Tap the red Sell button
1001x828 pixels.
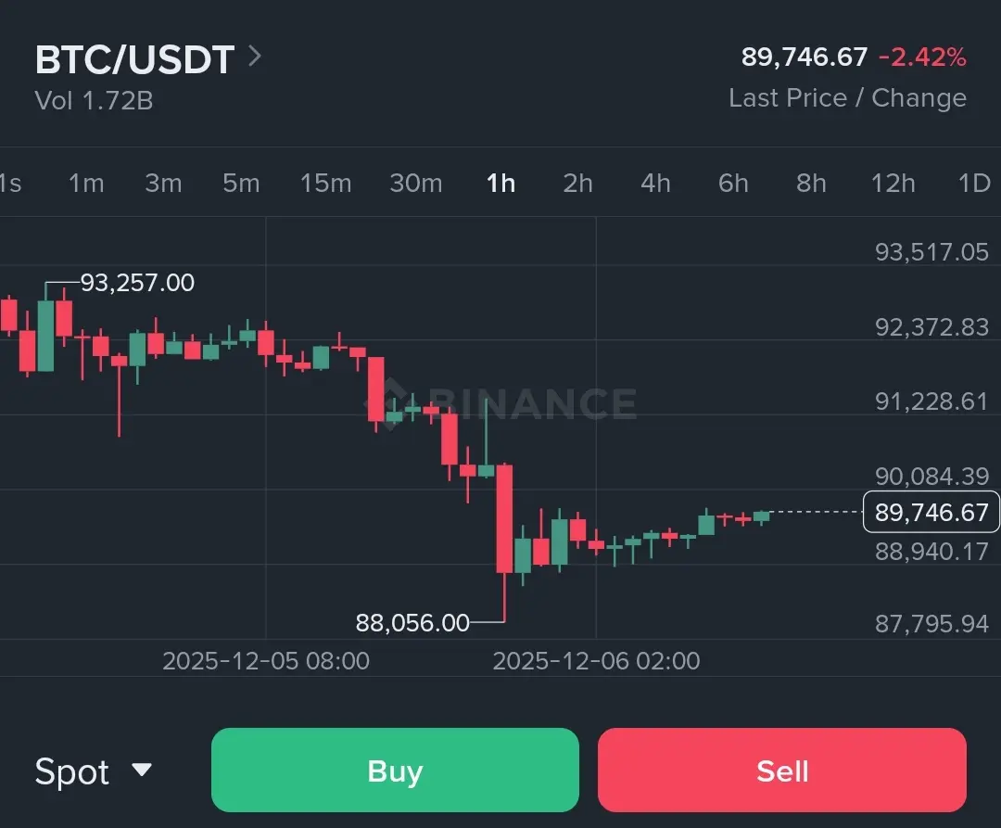(x=782, y=770)
